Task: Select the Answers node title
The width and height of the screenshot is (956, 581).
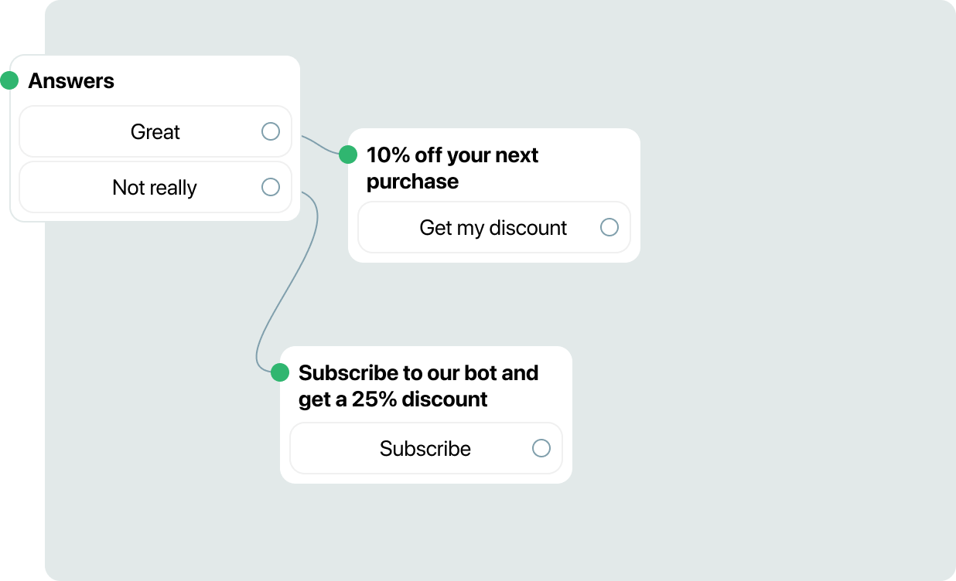Action: pos(71,80)
